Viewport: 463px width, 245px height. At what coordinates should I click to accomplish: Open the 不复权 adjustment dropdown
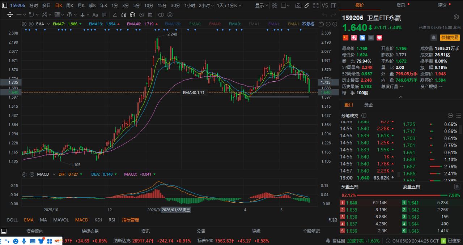[x=308, y=24]
